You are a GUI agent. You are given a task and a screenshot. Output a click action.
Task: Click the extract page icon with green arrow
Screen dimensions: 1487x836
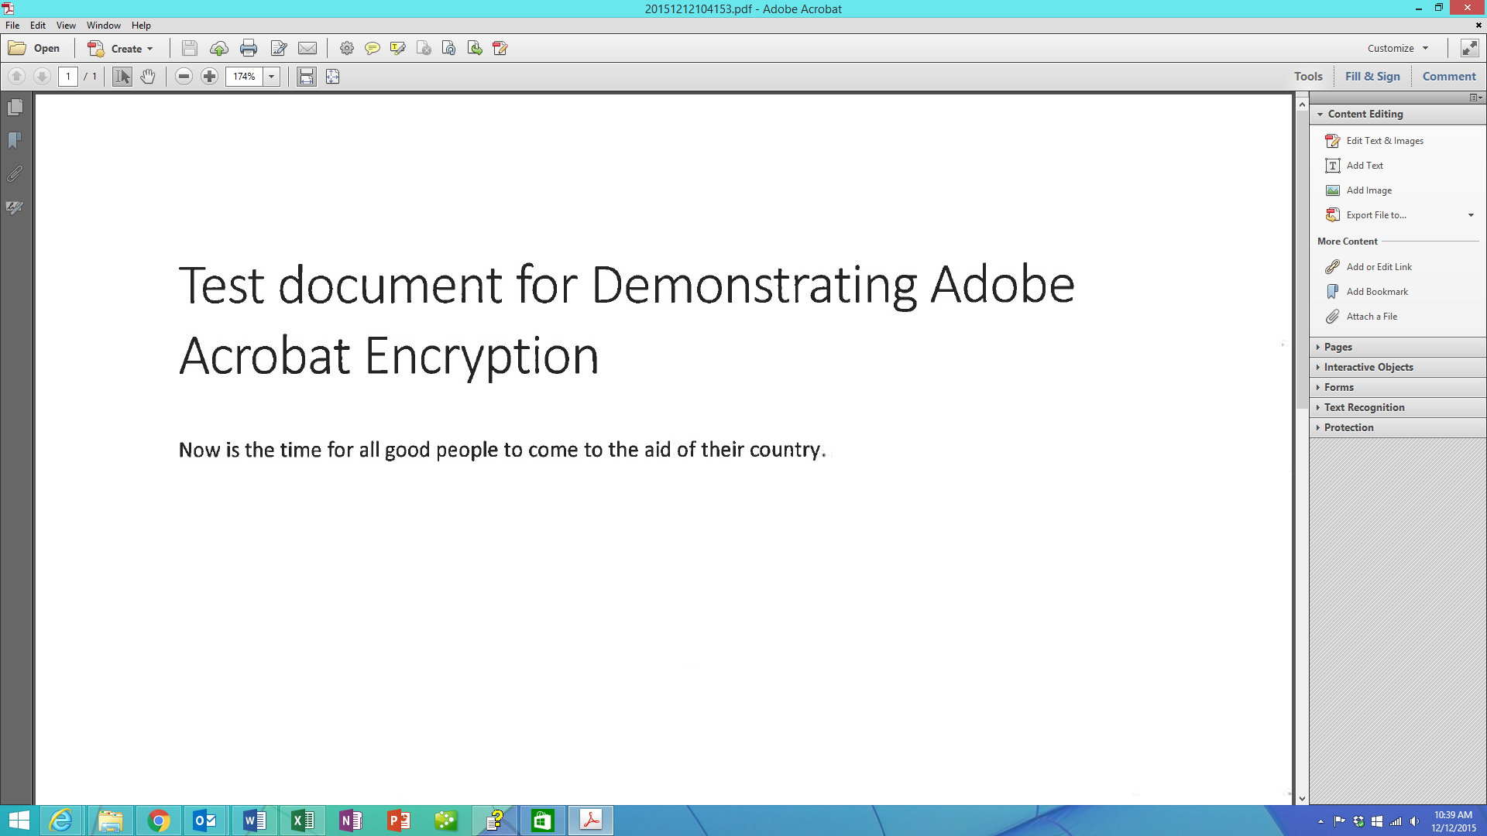click(x=475, y=48)
